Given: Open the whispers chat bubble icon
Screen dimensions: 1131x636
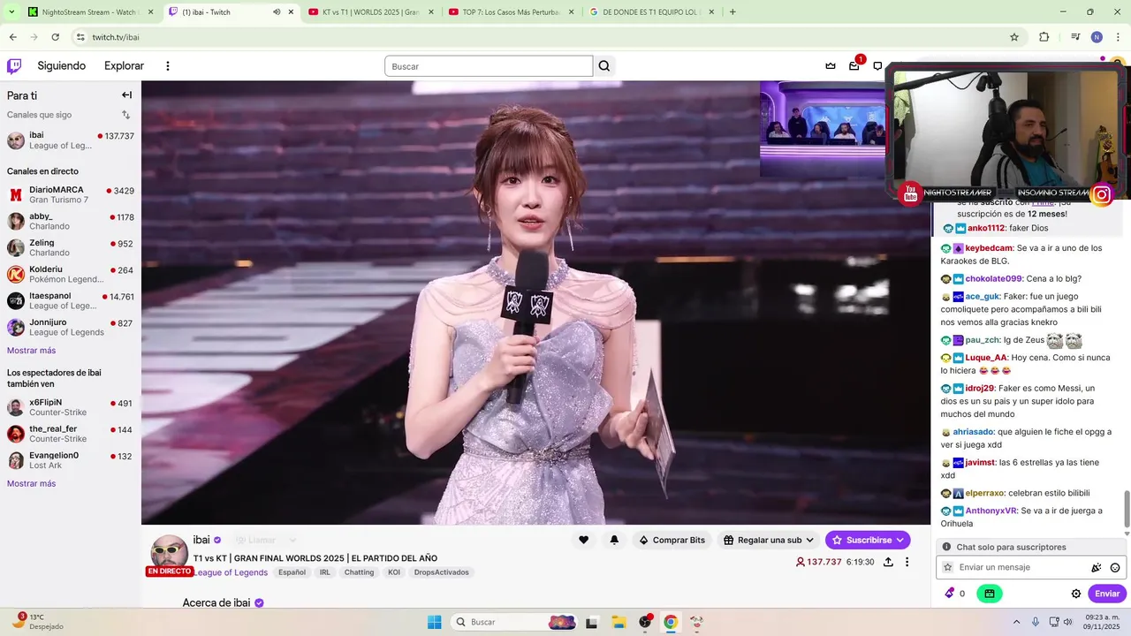Looking at the screenshot, I should (877, 66).
